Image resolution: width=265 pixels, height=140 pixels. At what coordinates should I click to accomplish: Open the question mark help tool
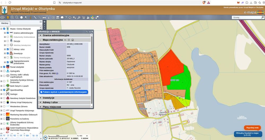(66, 17)
